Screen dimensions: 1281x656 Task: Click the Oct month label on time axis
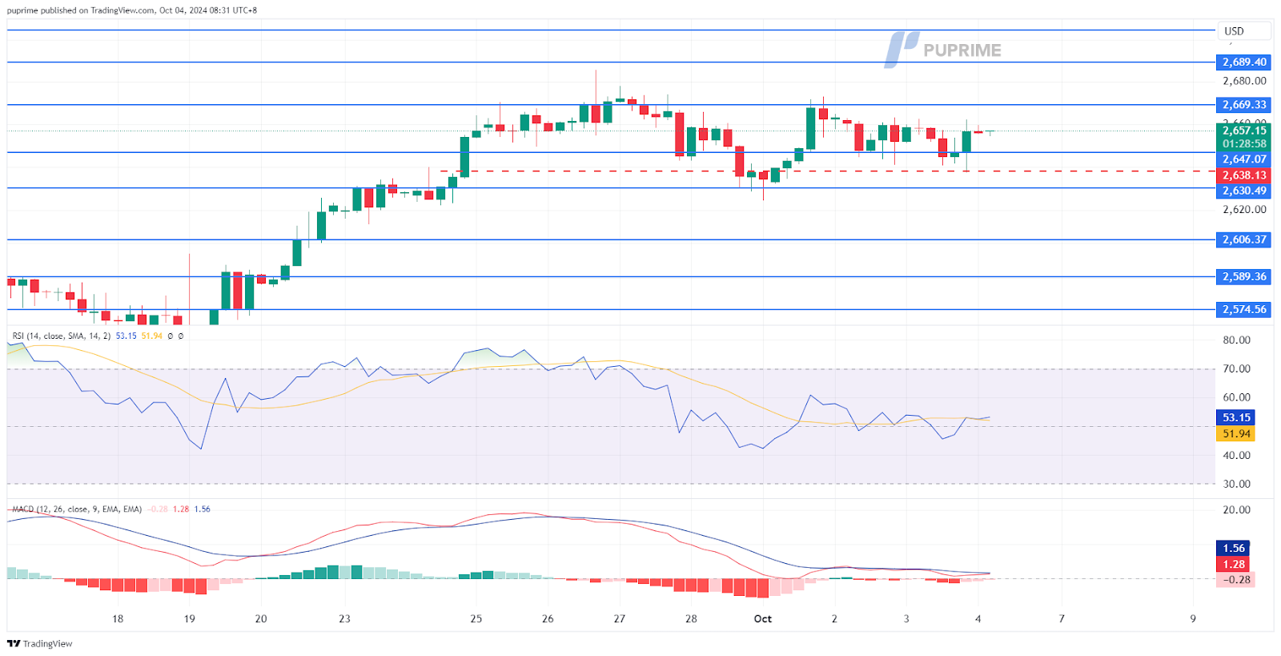(x=763, y=619)
